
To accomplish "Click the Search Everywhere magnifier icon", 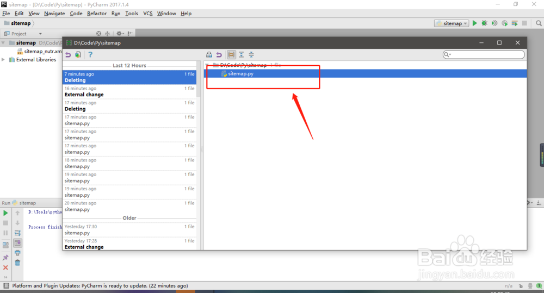I will (539, 23).
